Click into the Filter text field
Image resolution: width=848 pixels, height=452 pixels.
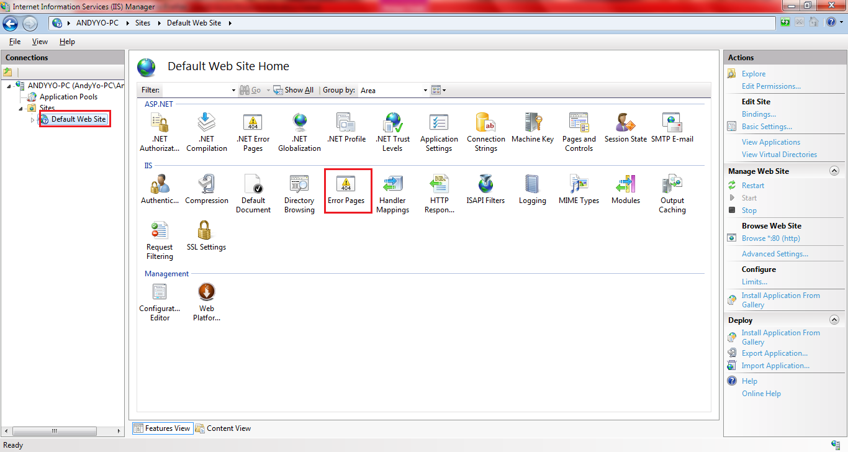tap(196, 90)
